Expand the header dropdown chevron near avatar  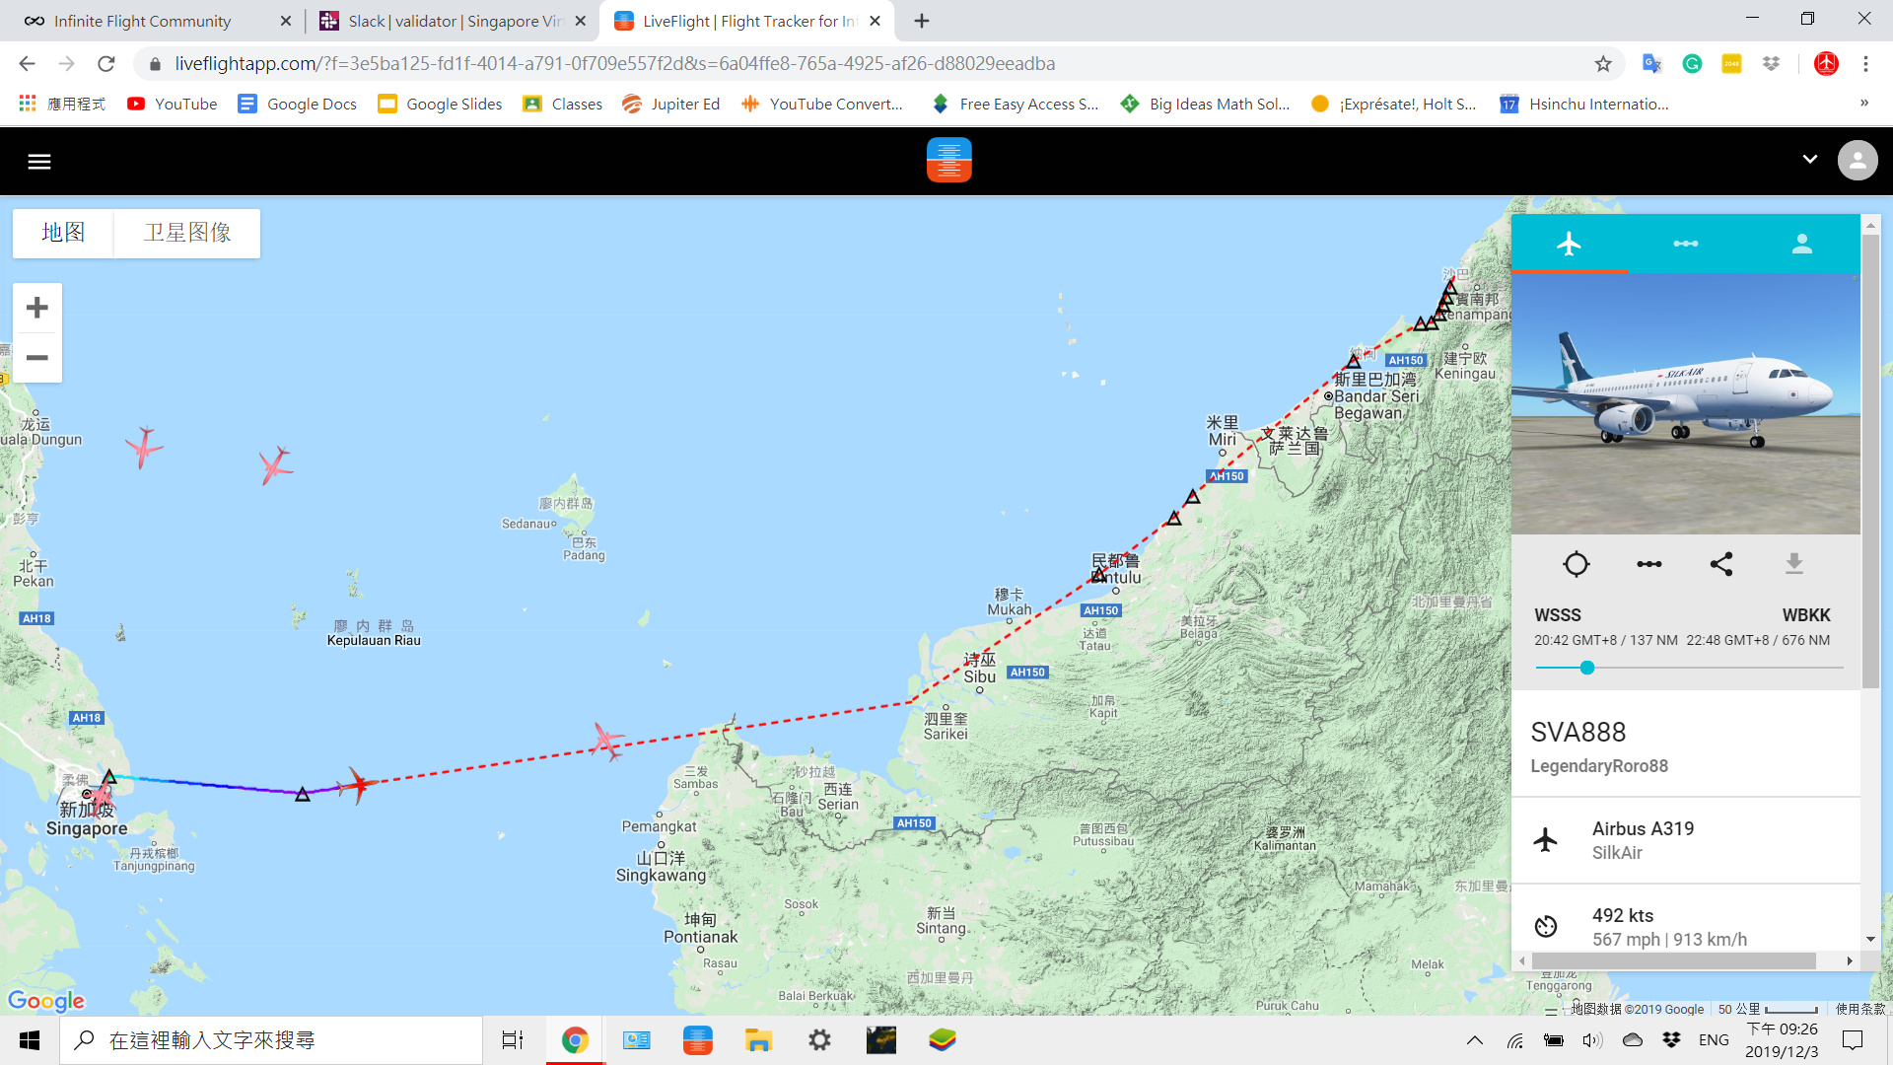pos(1809,160)
